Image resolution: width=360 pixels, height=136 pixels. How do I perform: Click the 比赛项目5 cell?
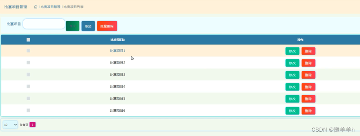click(x=118, y=99)
